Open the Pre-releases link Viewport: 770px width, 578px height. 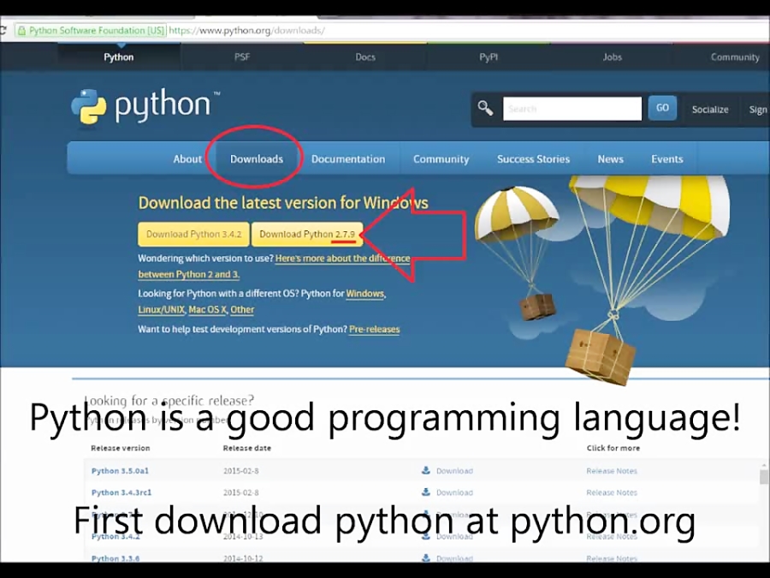(374, 330)
